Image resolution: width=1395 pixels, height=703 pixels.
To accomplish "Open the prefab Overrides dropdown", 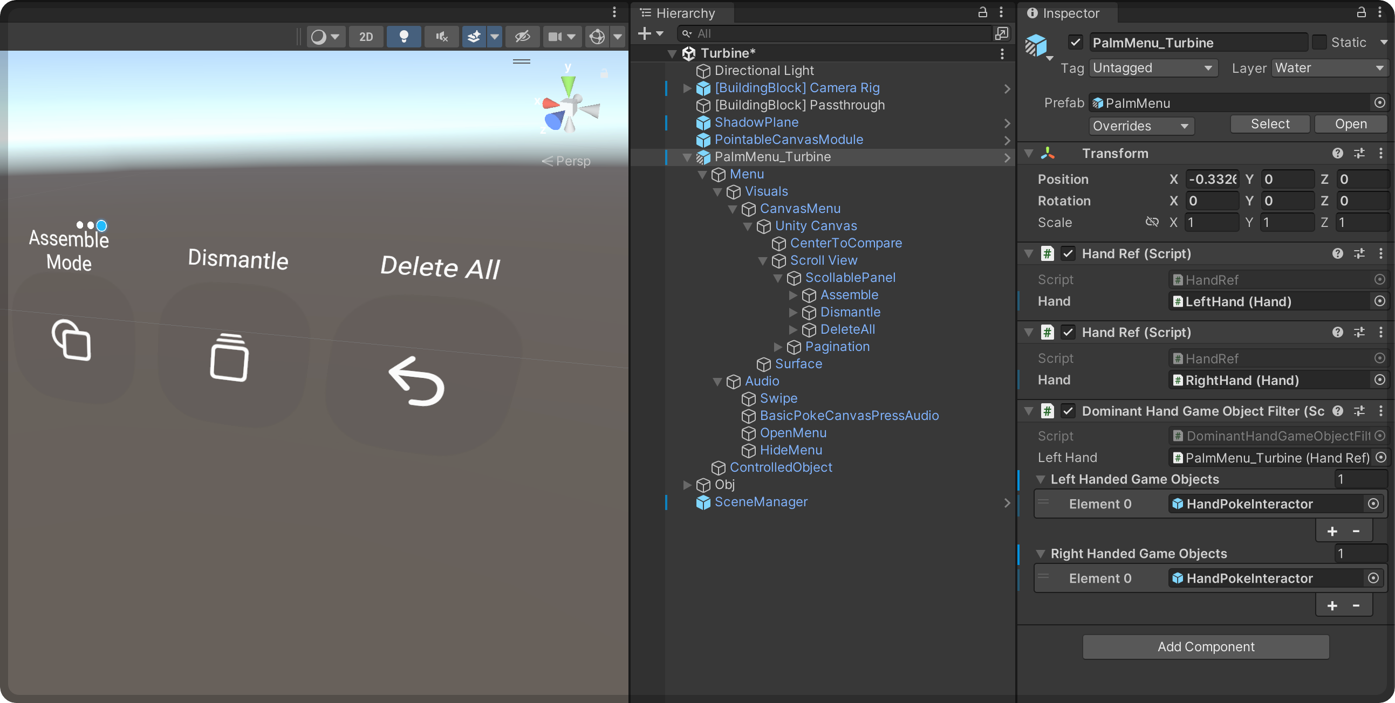I will (x=1140, y=126).
